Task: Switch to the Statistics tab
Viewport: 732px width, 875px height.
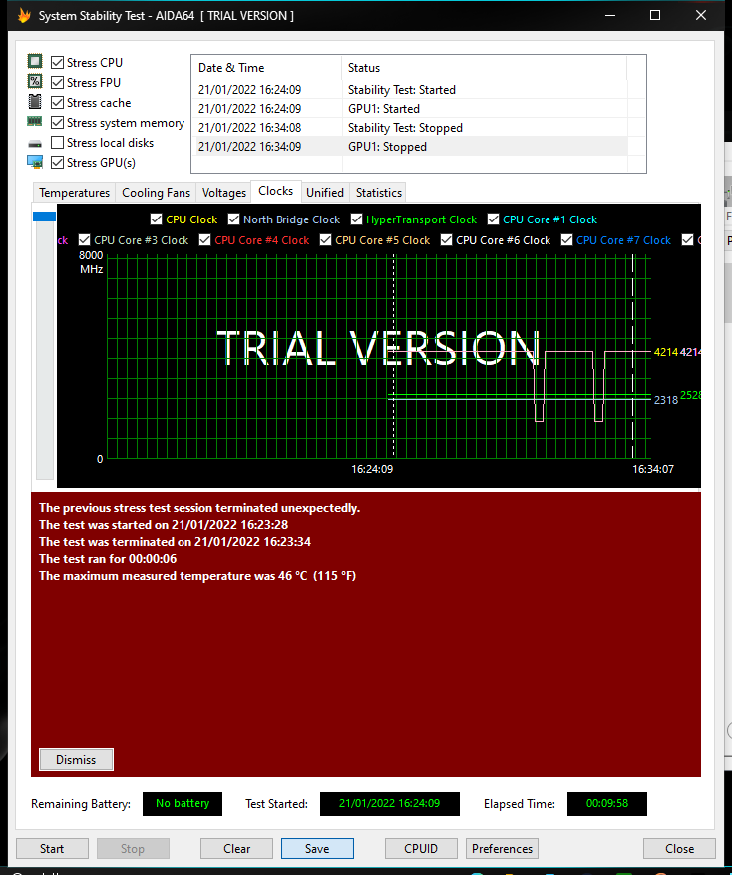Action: pos(378,192)
